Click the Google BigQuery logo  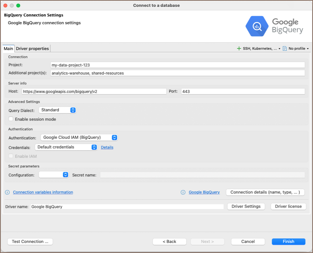point(274,26)
